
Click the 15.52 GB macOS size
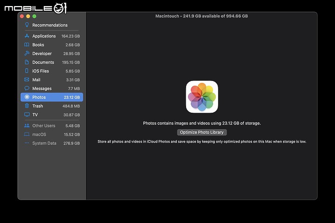(x=72, y=135)
